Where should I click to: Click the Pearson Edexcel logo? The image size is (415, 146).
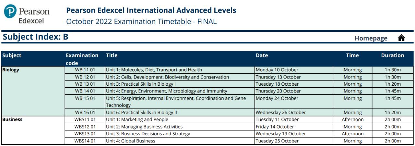click(27, 15)
